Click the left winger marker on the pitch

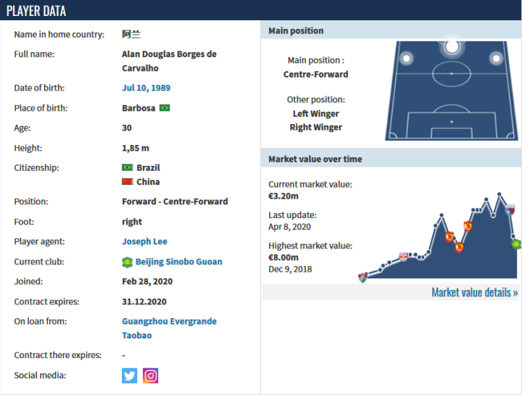[407, 58]
